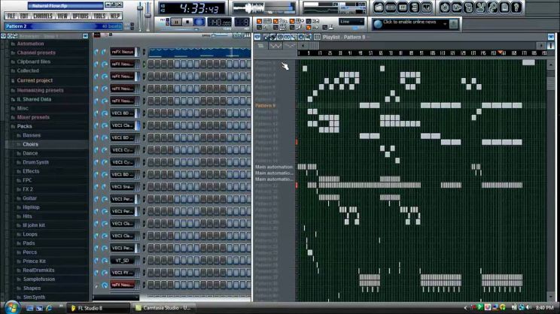
Task: Open the Step Sequencer view shortcut icon
Action: (391, 7)
